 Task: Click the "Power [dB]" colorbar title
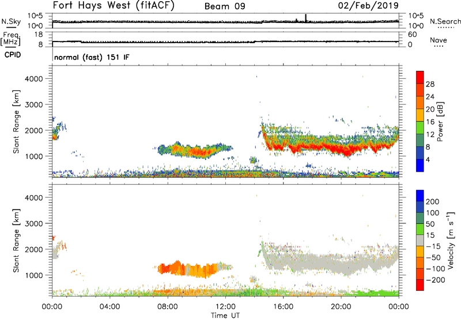coord(440,121)
